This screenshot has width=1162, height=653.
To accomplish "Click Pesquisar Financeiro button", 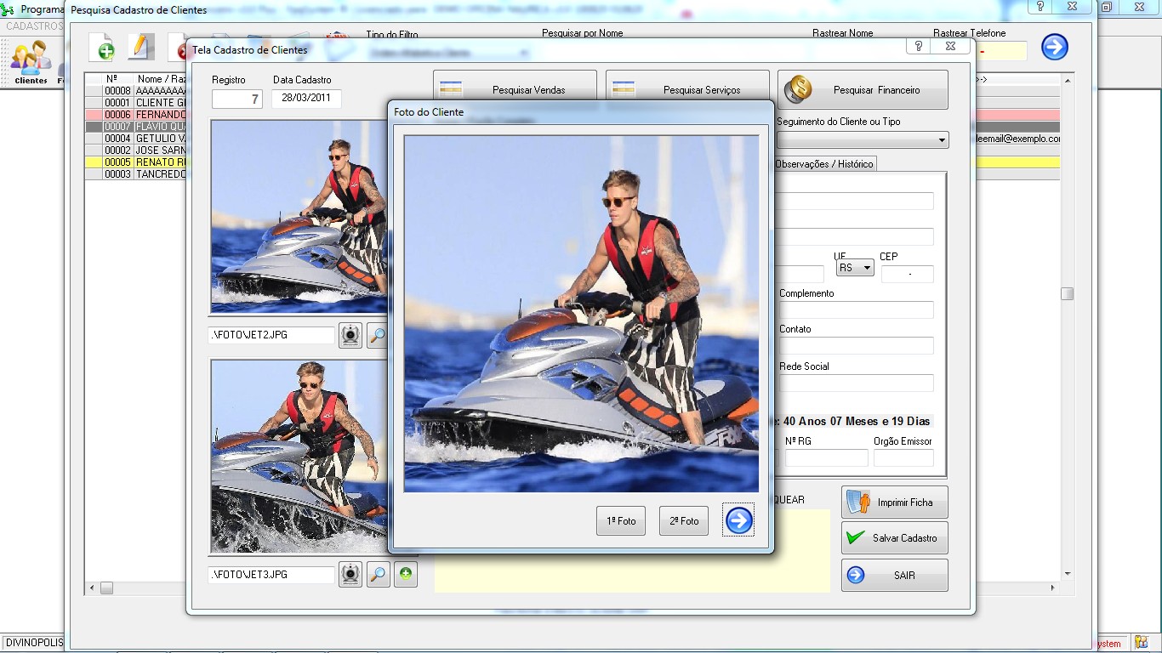I will click(x=863, y=89).
